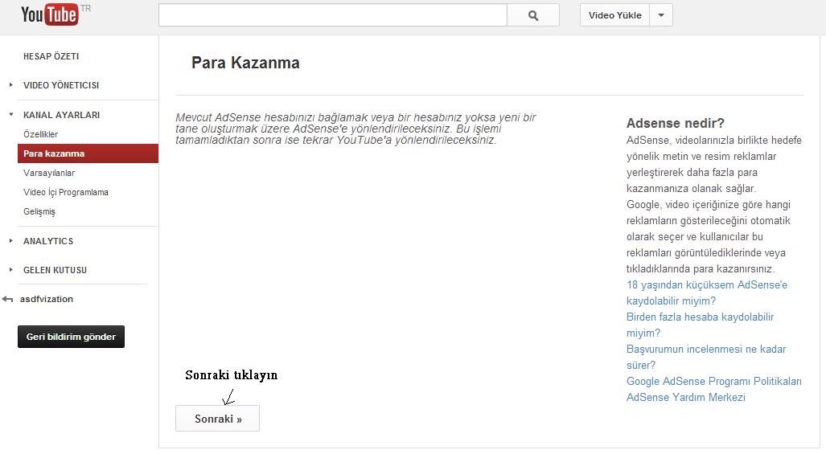Open the Özellikler settings page
Screen dimensions: 826x454
[40, 134]
